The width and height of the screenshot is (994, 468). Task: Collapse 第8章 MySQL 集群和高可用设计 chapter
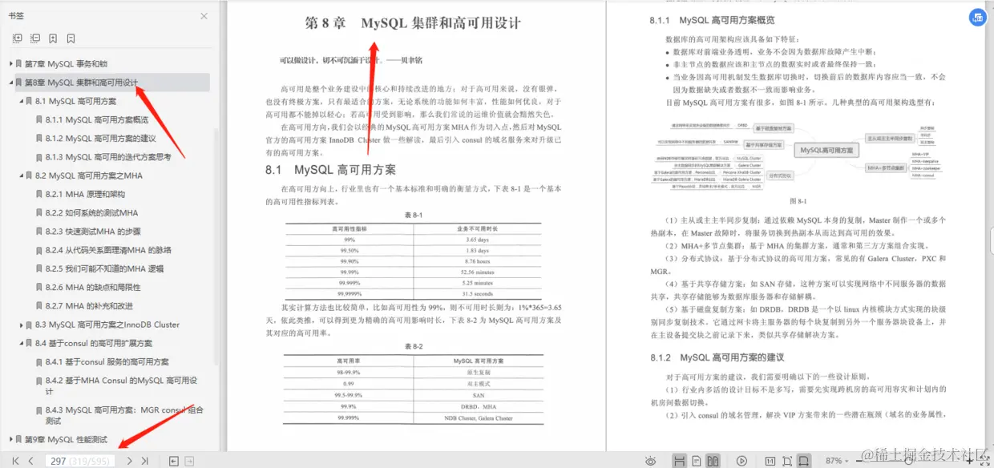(11, 83)
